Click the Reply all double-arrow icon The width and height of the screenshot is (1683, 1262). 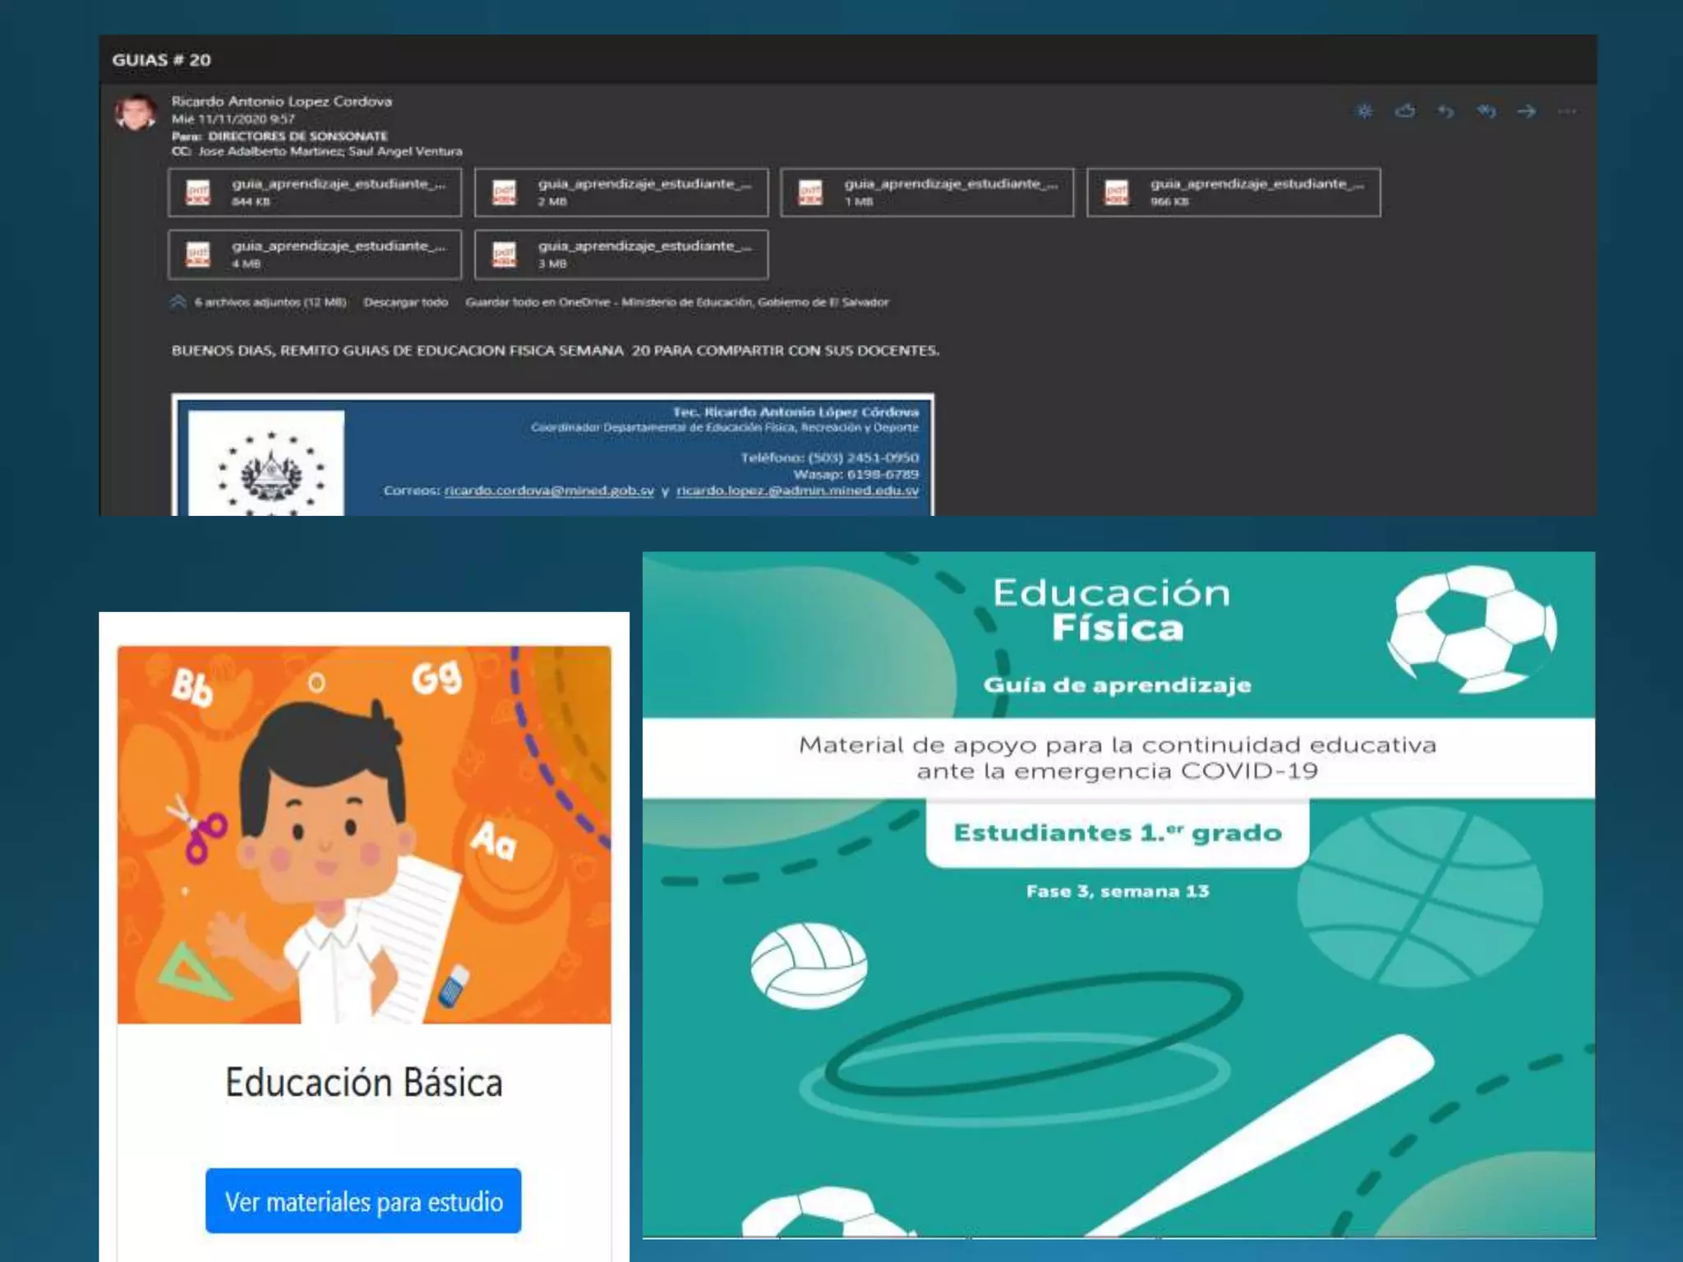click(1486, 111)
